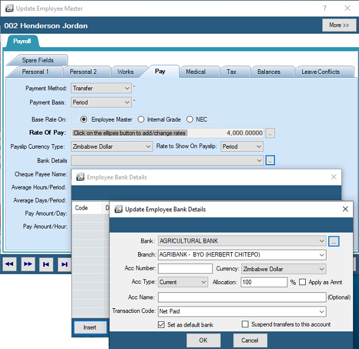Image resolution: width=359 pixels, height=349 pixels.
Task: Click the rewind double-arrow navigation button
Action: coord(9,264)
